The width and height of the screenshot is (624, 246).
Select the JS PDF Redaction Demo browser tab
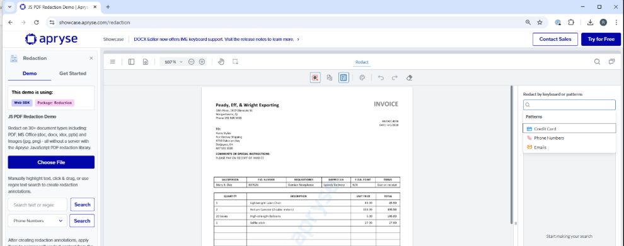pos(59,7)
